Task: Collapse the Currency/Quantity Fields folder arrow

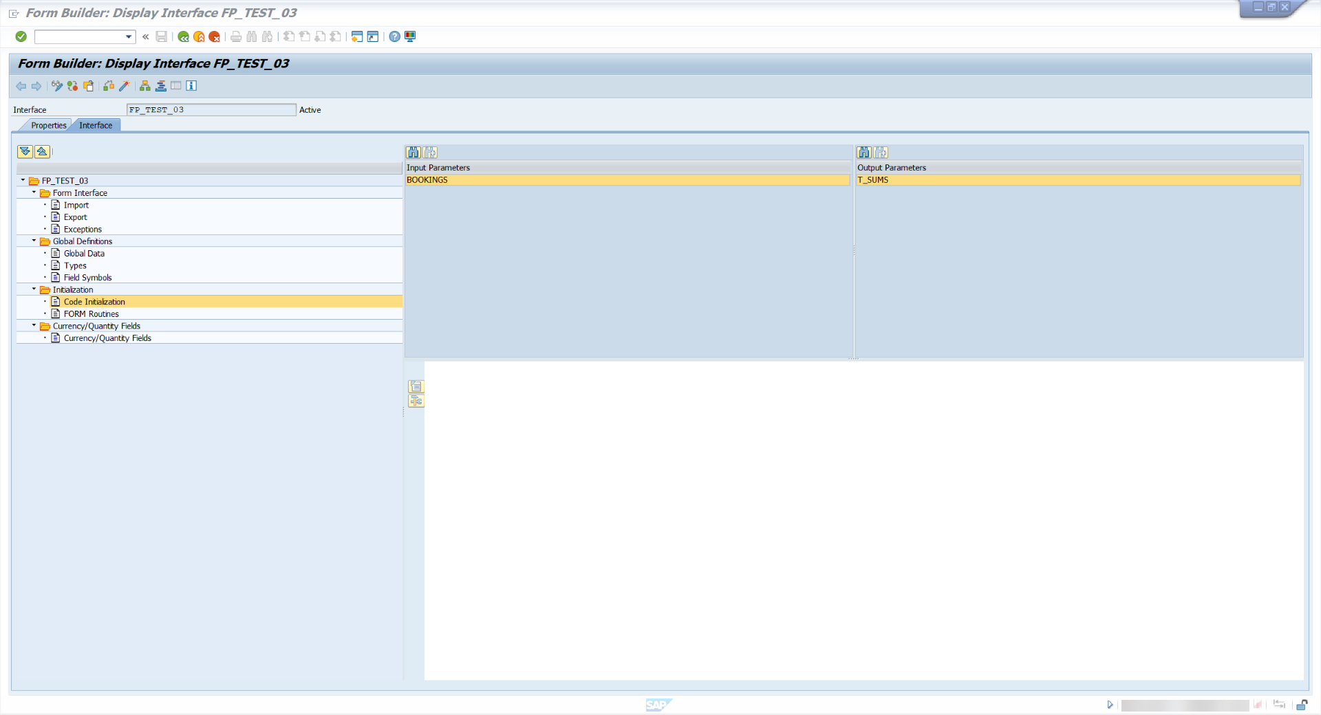Action: click(34, 325)
